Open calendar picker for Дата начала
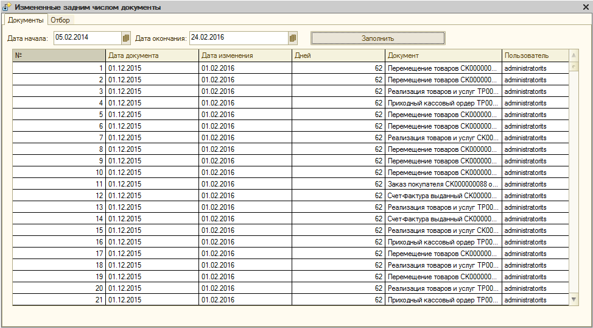The width and height of the screenshot is (593, 328). point(126,38)
